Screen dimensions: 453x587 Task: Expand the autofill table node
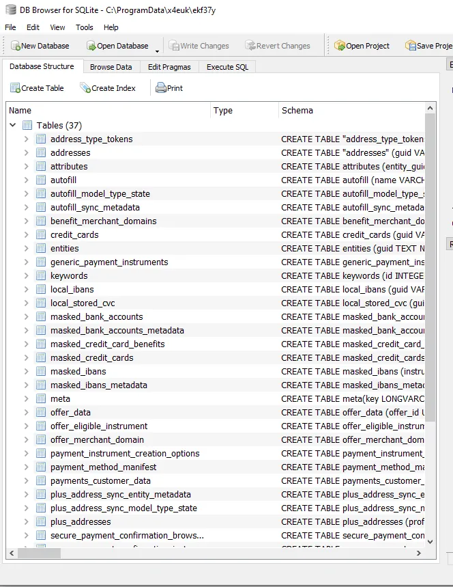coord(27,180)
